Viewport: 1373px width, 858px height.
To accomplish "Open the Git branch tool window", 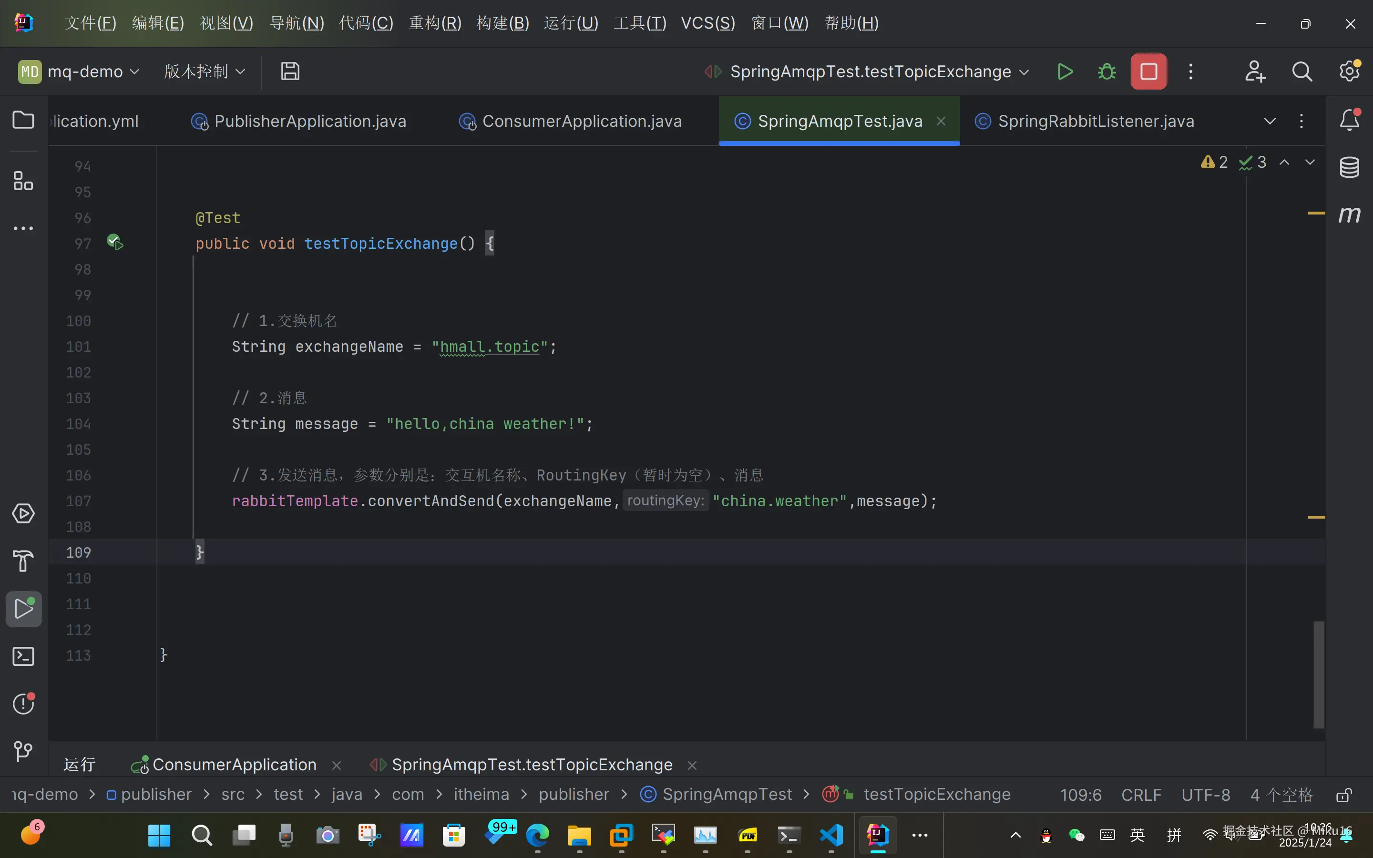I will coord(23,751).
